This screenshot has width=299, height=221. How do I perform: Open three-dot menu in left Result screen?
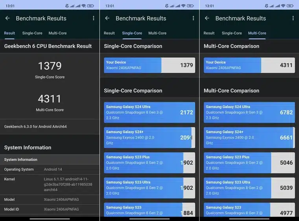coord(94,18)
